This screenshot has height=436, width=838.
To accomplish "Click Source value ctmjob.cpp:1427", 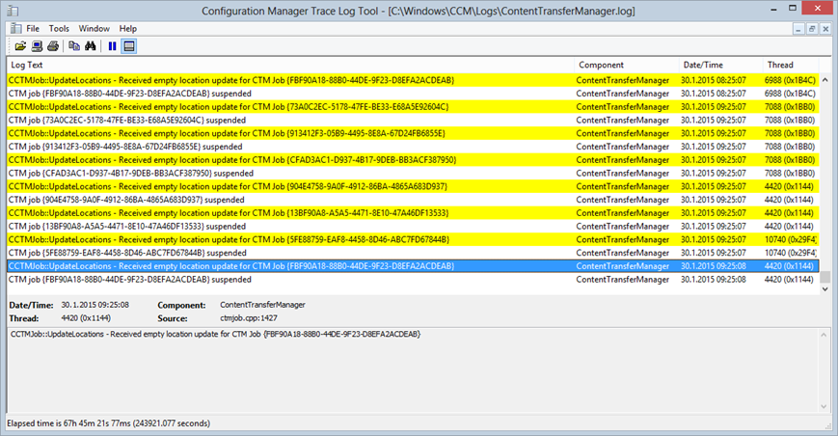I will click(249, 318).
